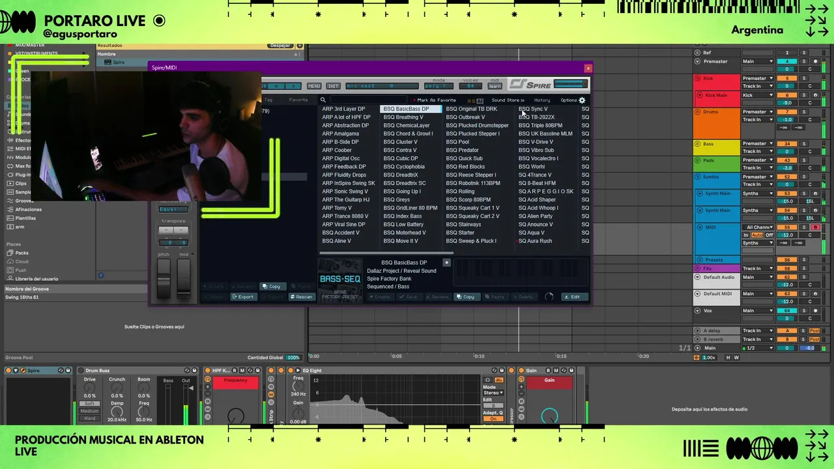Collapse the Kick Main track
The height and width of the screenshot is (469, 834).
[699, 95]
